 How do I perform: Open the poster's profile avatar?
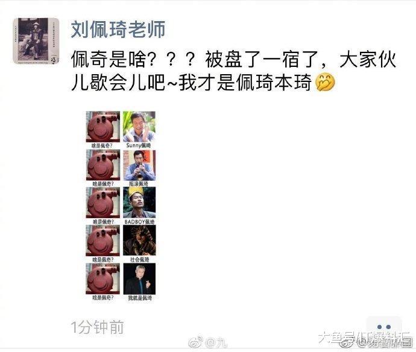click(x=36, y=41)
